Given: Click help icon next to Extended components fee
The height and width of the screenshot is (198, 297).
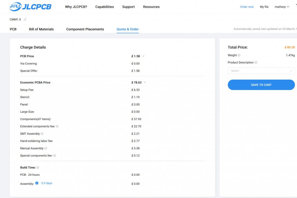Looking at the screenshot, I should coord(57,126).
